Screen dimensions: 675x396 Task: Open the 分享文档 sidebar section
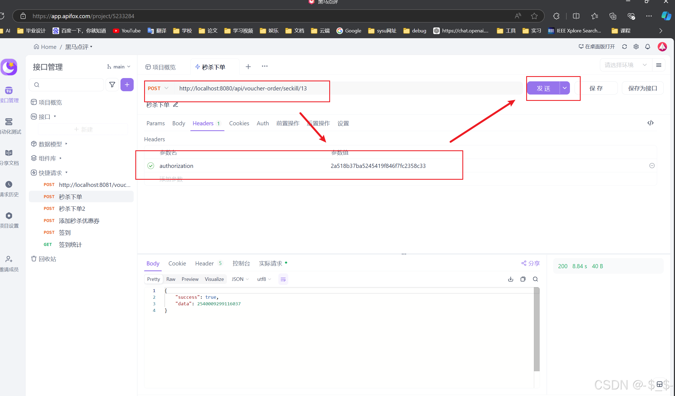[9, 157]
